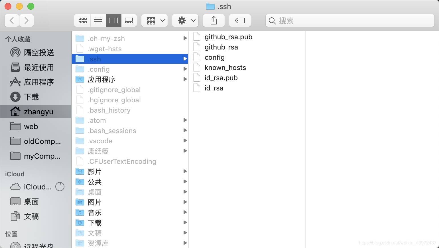Select the .gitignore_global file
Screen dimensions: 439x248
pyautogui.click(x=130, y=90)
